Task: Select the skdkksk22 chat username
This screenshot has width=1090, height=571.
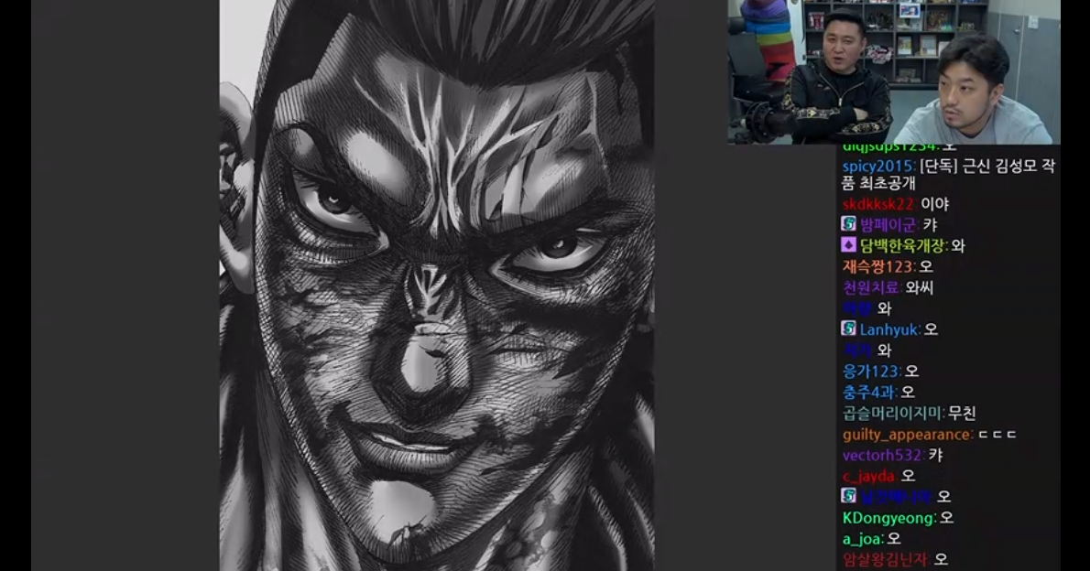Action: [x=878, y=204]
